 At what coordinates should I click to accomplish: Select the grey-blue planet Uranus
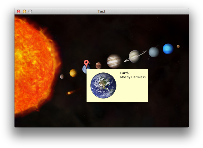154,52
